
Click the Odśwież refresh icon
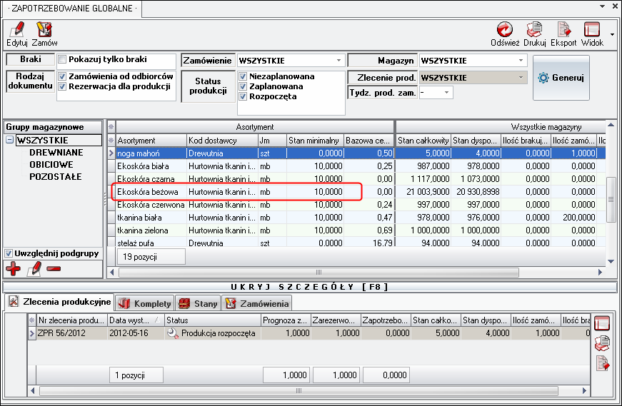pyautogui.click(x=504, y=30)
